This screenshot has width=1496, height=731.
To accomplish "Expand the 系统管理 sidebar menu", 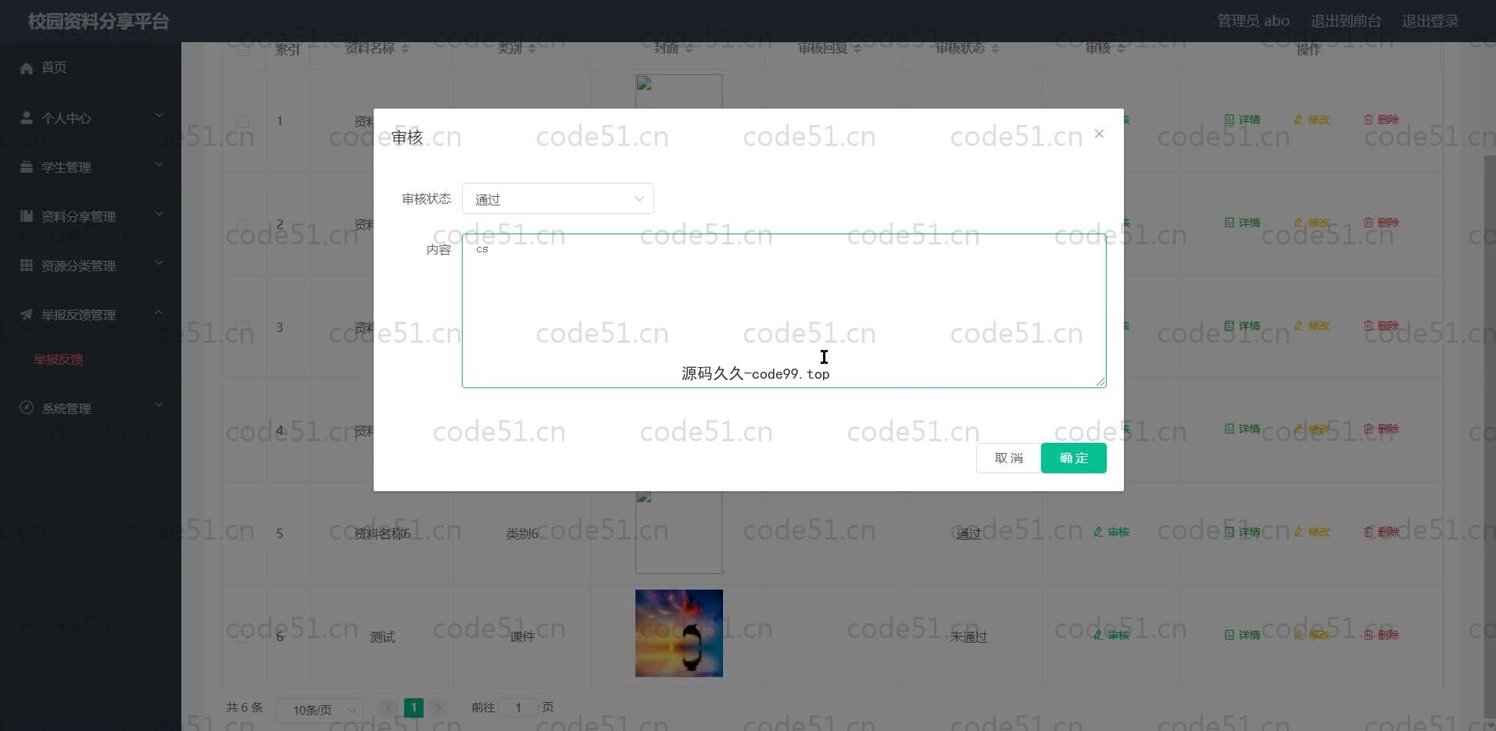I will tap(91, 408).
